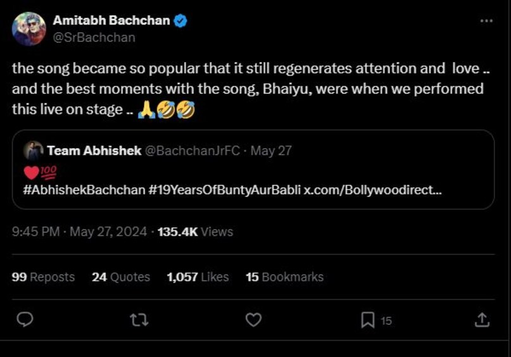Bookmark the tweet using the bookmark icon
This screenshot has width=511, height=357.
pos(368,320)
